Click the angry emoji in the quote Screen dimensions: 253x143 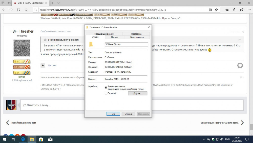(209, 50)
